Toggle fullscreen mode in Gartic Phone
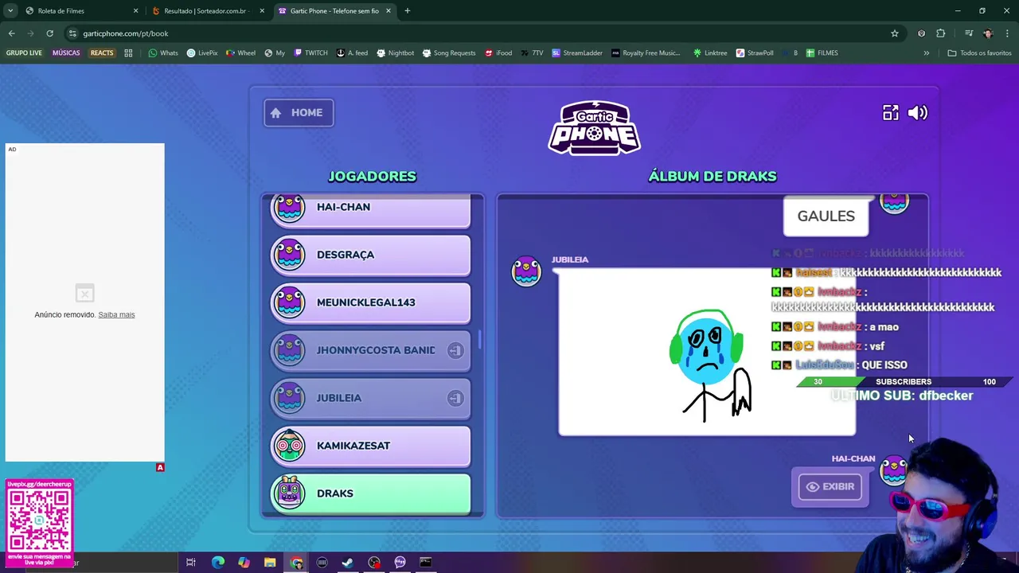1019x573 pixels. [890, 113]
